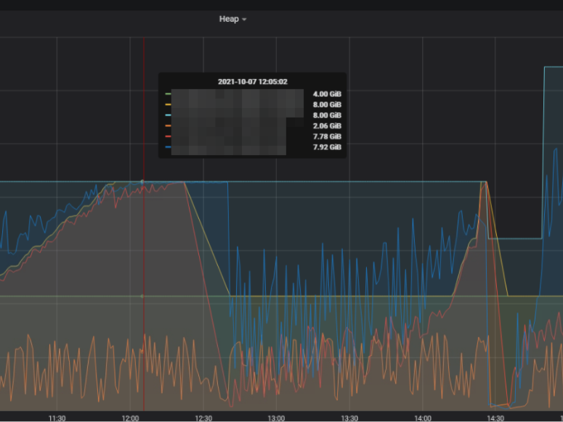Click the green series color marker in tooltip

168,94
